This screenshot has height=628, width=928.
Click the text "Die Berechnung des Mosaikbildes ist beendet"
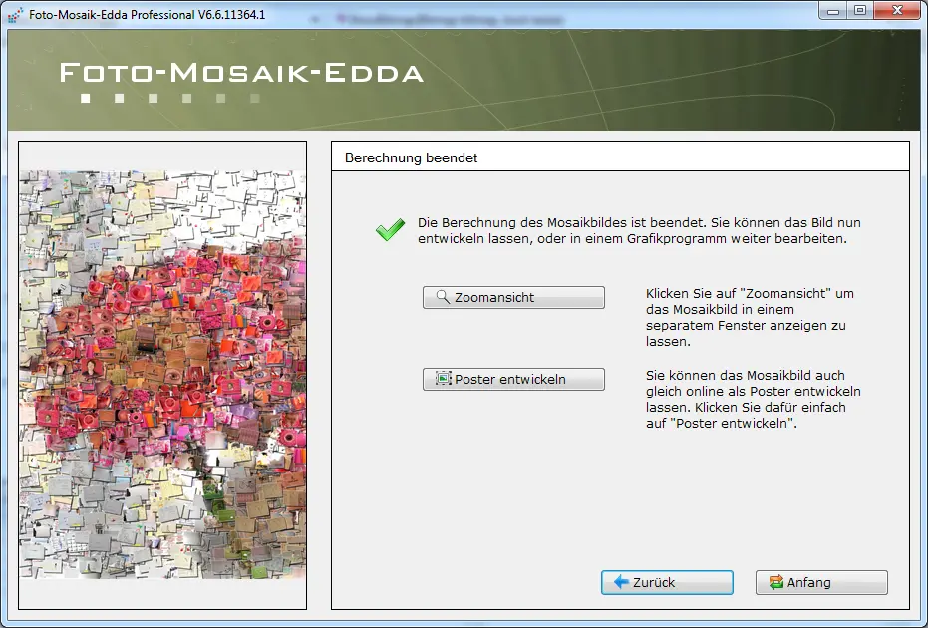tap(561, 223)
